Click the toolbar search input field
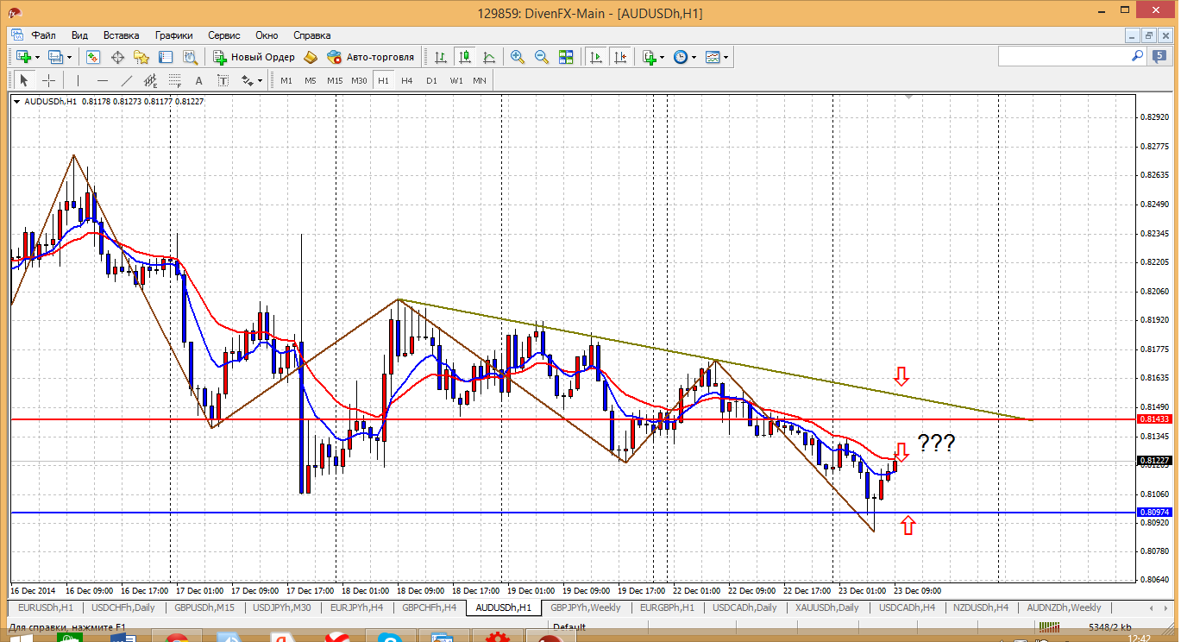Screen dimensions: 1181x642 click(x=1064, y=56)
